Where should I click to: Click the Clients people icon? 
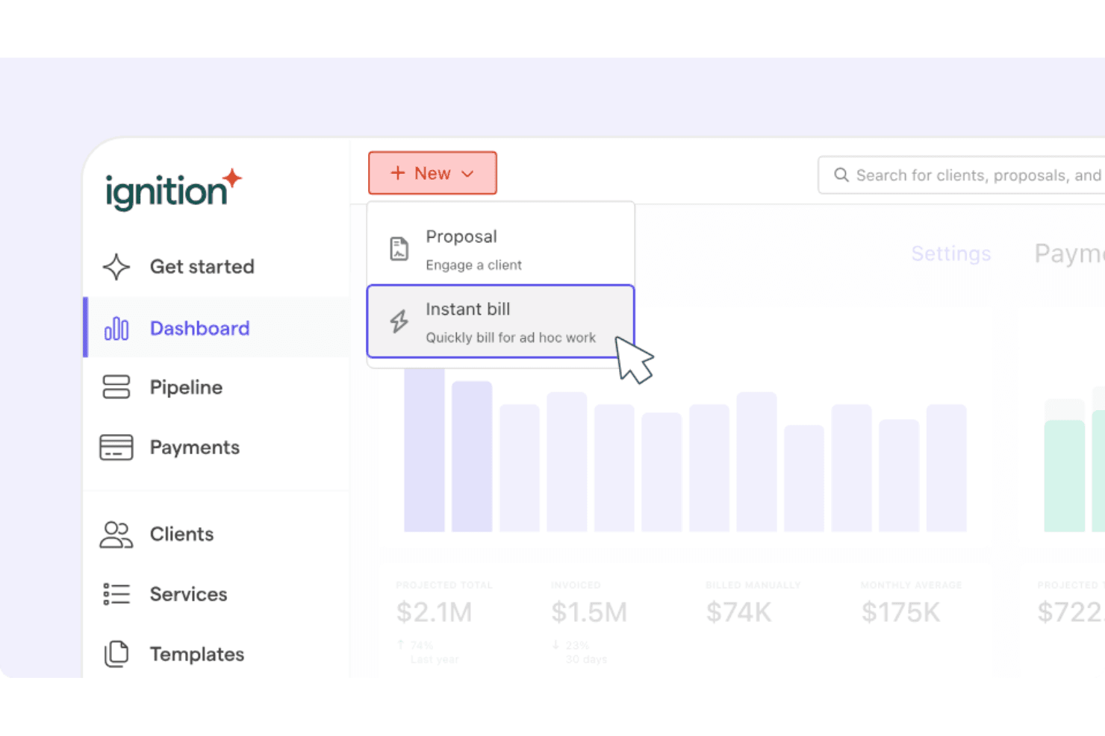click(116, 535)
